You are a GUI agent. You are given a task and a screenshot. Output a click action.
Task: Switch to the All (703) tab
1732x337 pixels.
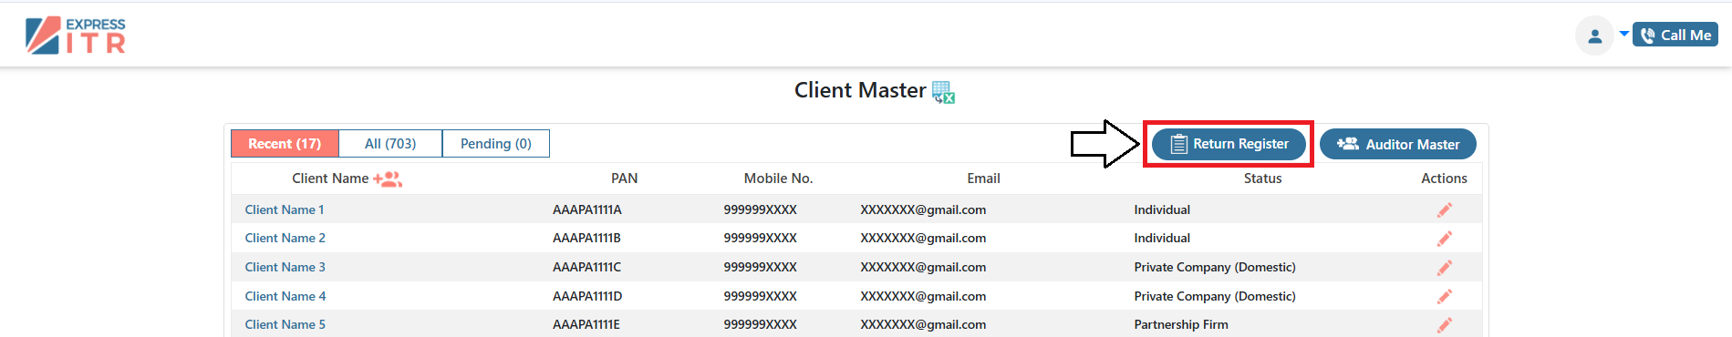[x=390, y=143]
